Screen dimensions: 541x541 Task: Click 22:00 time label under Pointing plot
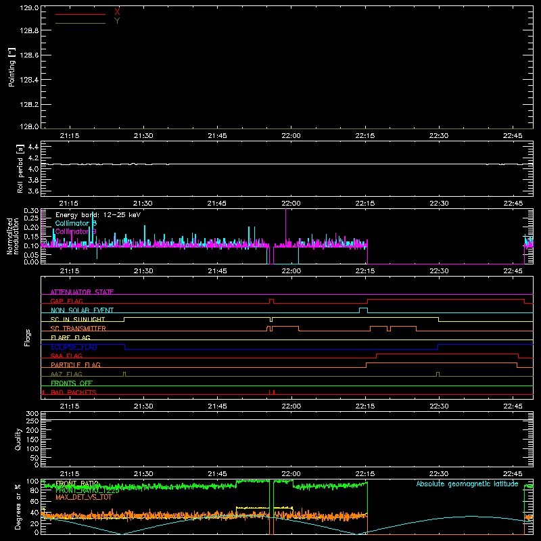point(291,136)
